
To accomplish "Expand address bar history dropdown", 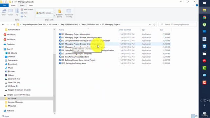I will [x=150, y=25].
